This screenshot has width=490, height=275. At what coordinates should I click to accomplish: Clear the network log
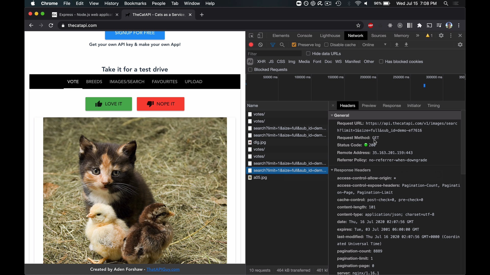tap(260, 45)
